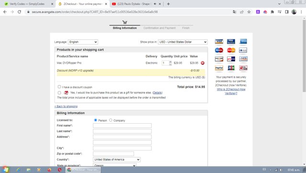Close the YouTube tab
The width and height of the screenshot is (306, 173).
point(159,4)
